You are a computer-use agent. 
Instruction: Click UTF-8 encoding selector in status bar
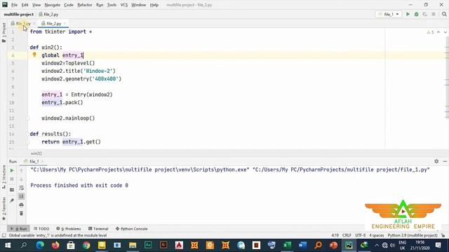360,235
